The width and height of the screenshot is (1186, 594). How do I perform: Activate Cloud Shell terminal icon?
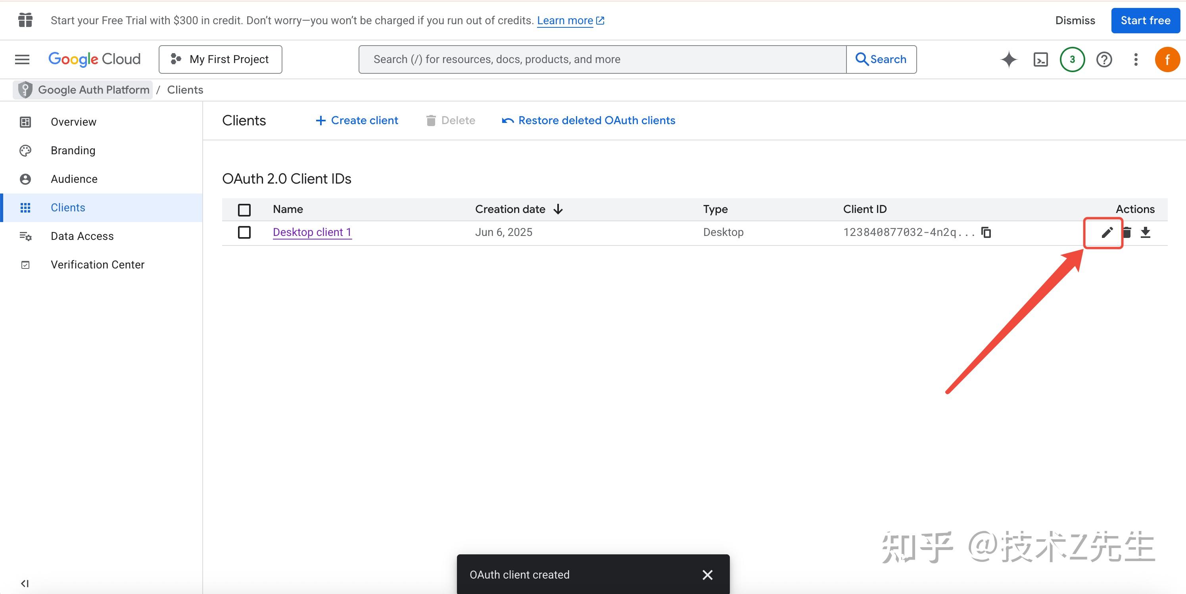(x=1040, y=59)
